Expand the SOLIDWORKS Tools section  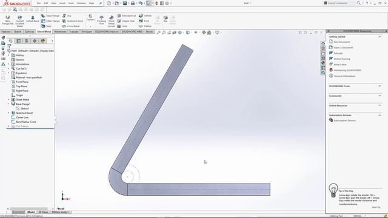pos(380,86)
